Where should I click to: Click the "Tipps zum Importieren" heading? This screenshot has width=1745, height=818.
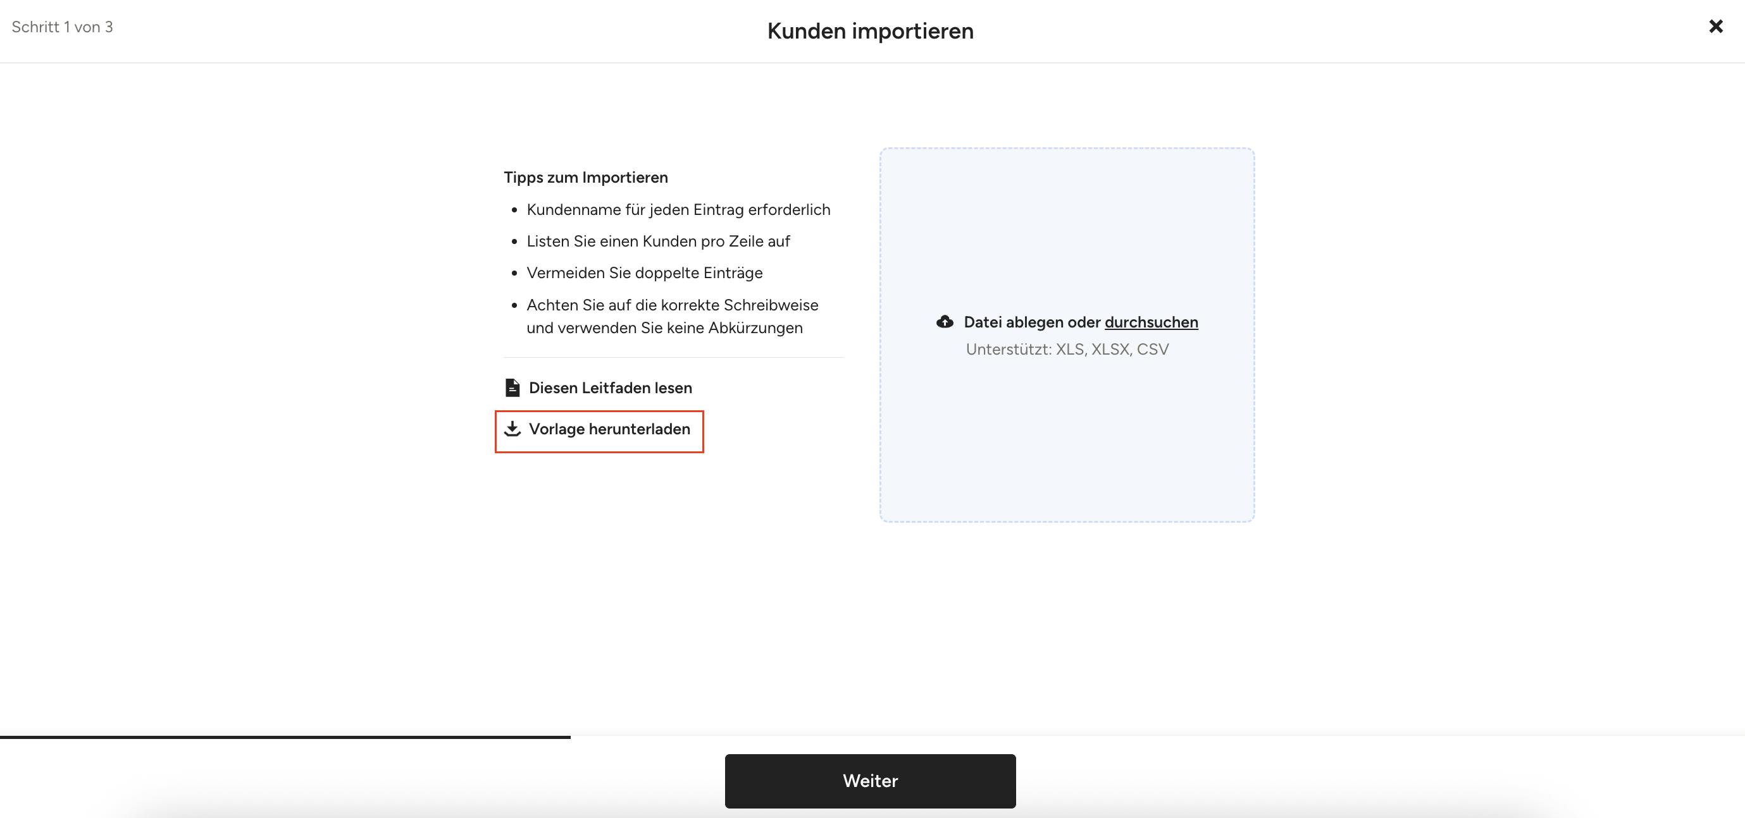pyautogui.click(x=585, y=177)
